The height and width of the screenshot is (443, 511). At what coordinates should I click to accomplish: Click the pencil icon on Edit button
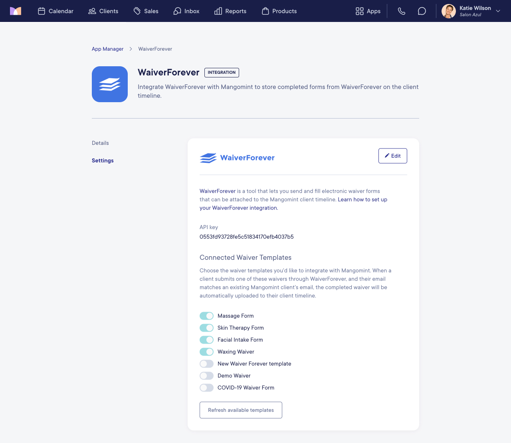387,156
